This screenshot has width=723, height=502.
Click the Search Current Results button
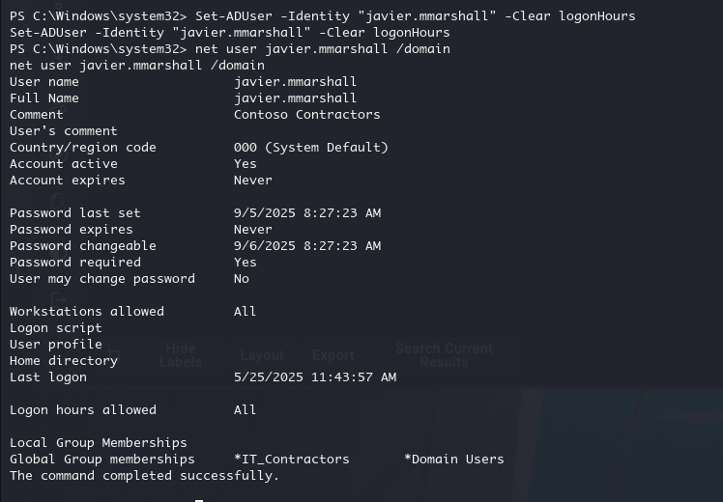[x=444, y=355]
